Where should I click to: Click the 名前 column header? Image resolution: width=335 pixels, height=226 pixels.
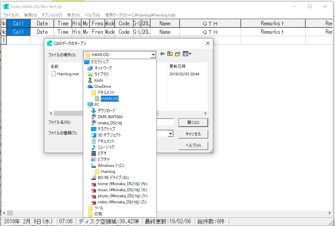coord(55,67)
